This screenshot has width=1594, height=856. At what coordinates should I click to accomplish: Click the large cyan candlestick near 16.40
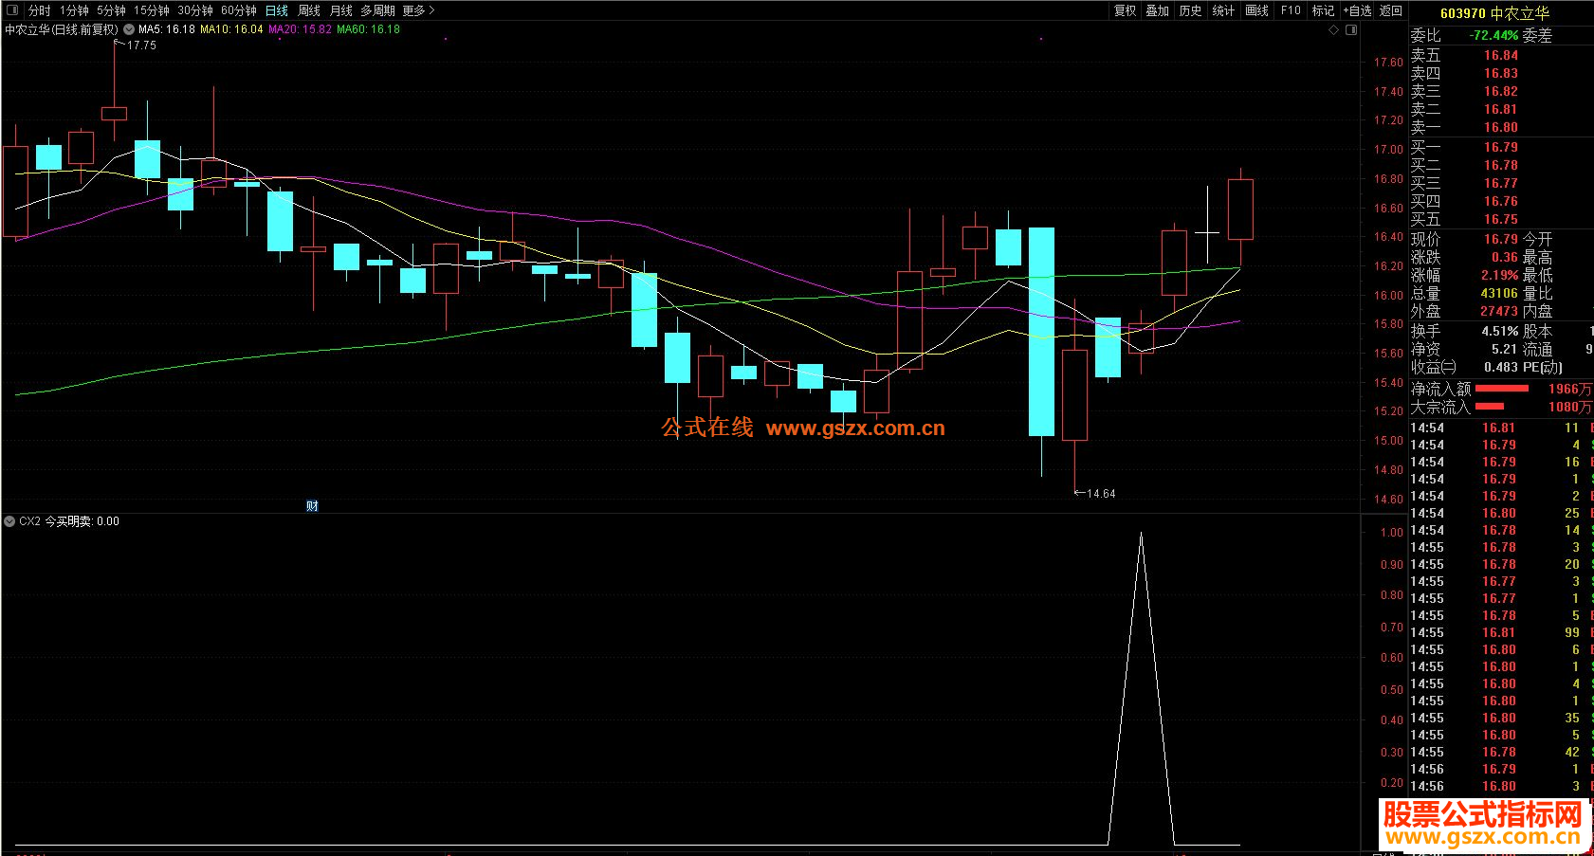click(x=1041, y=332)
